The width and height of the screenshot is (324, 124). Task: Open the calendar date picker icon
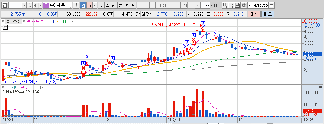click(271, 5)
